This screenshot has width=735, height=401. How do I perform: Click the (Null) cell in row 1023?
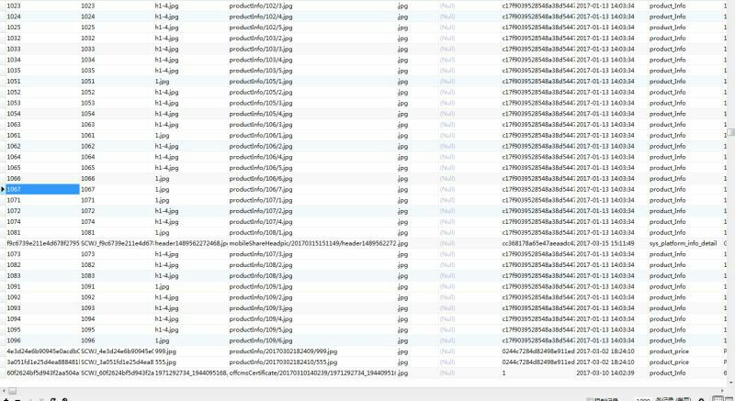tap(447, 6)
